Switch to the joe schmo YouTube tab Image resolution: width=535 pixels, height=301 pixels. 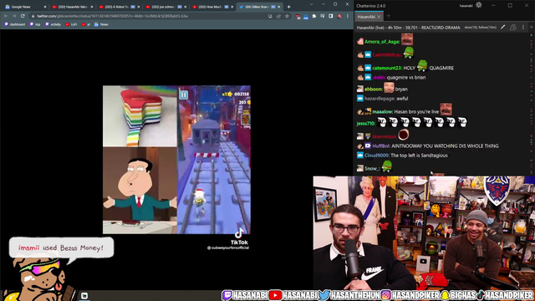166,7
